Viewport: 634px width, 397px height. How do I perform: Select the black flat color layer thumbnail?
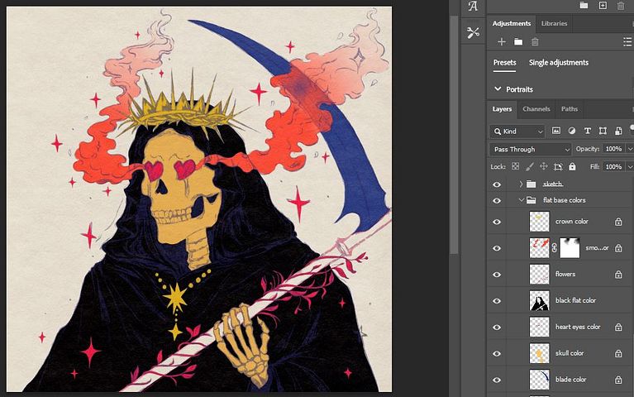pyautogui.click(x=539, y=300)
